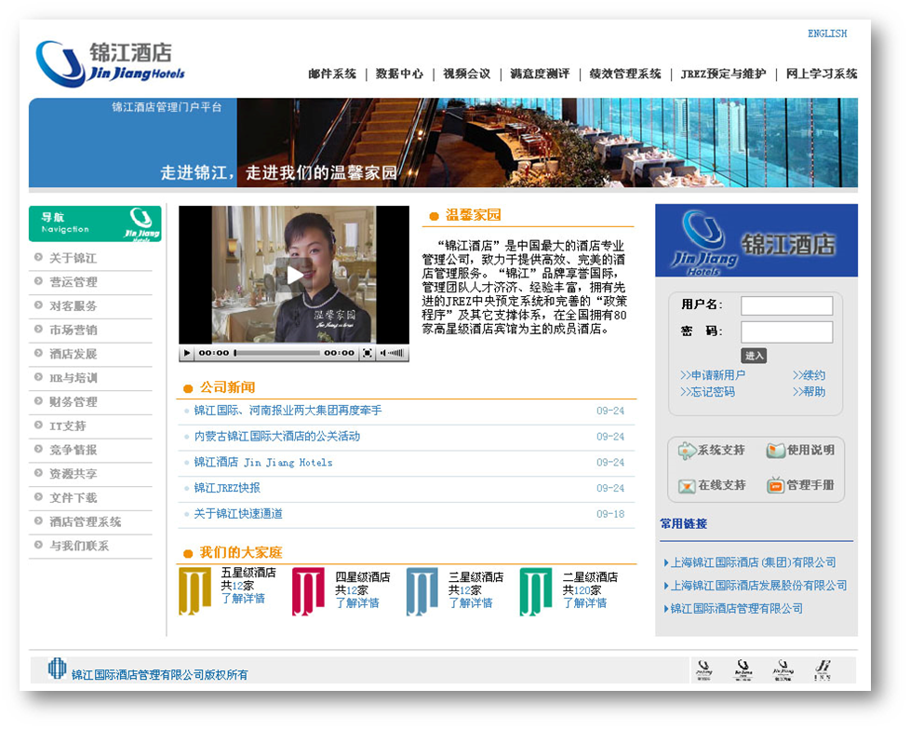Click the 帮助 link in login panel

coord(809,392)
